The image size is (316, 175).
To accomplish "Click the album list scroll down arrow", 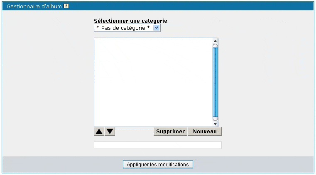I will click(x=215, y=124).
